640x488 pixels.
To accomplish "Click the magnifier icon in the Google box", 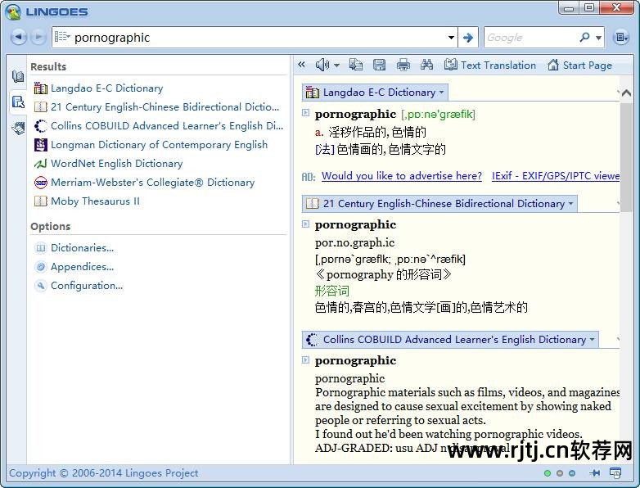I will 584,37.
